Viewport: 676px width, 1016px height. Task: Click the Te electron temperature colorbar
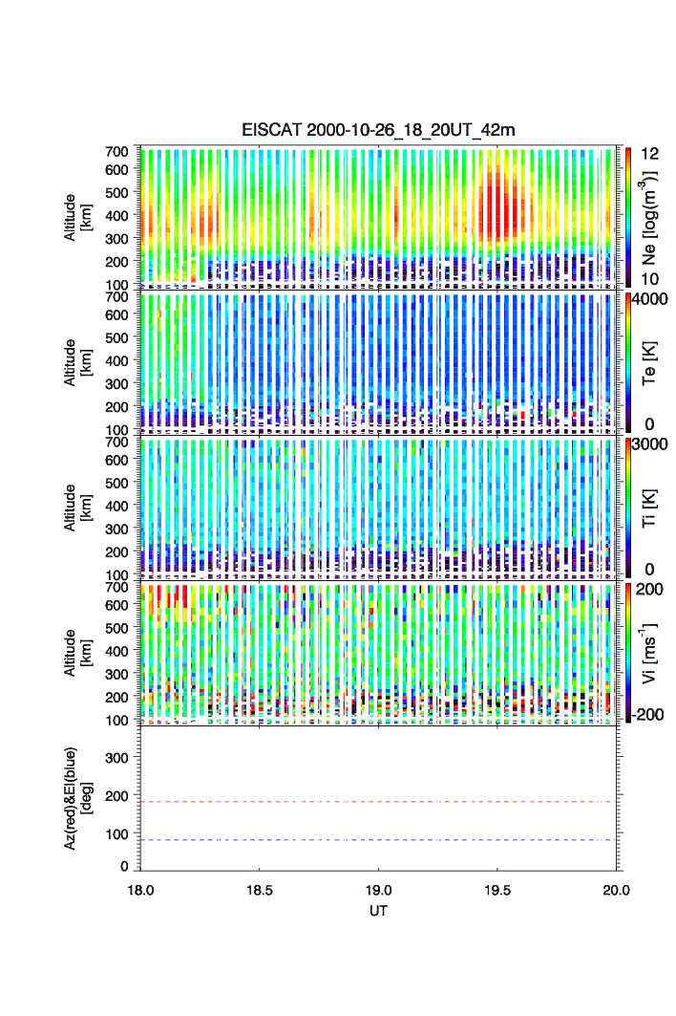click(628, 361)
